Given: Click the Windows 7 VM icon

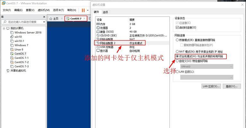Looking at the screenshot, I should tap(12, 45).
